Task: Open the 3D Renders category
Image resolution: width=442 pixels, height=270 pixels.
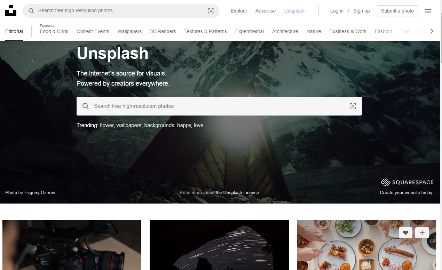Action: pos(163,31)
